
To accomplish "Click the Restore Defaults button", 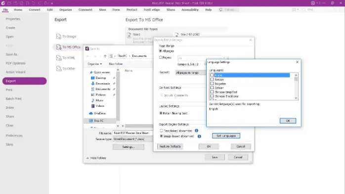I will pyautogui.click(x=170, y=146).
